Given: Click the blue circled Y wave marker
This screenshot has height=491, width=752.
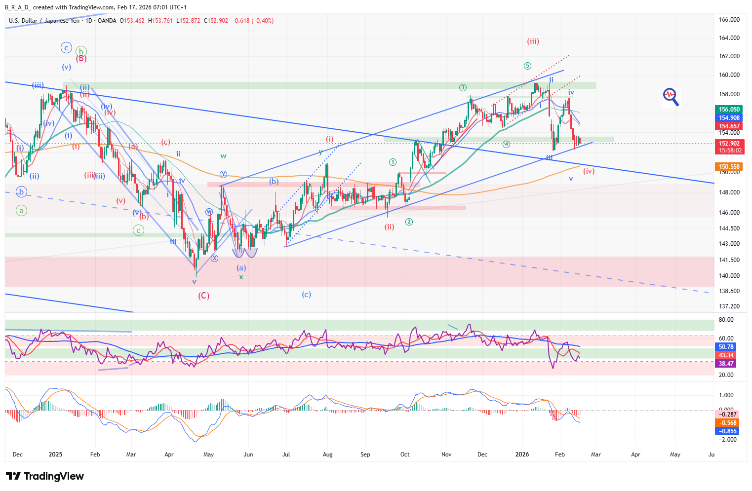Looking at the screenshot, I should pyautogui.click(x=223, y=174).
